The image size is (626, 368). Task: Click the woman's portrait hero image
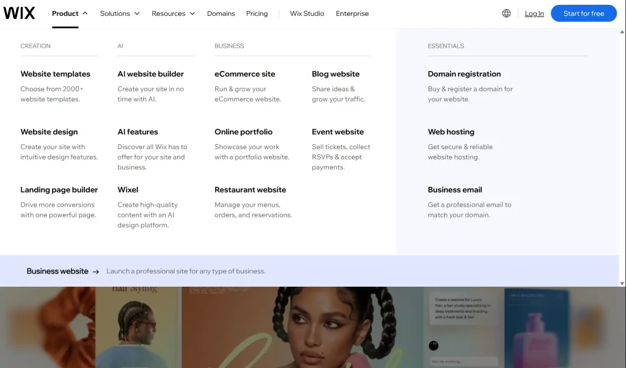click(x=303, y=327)
